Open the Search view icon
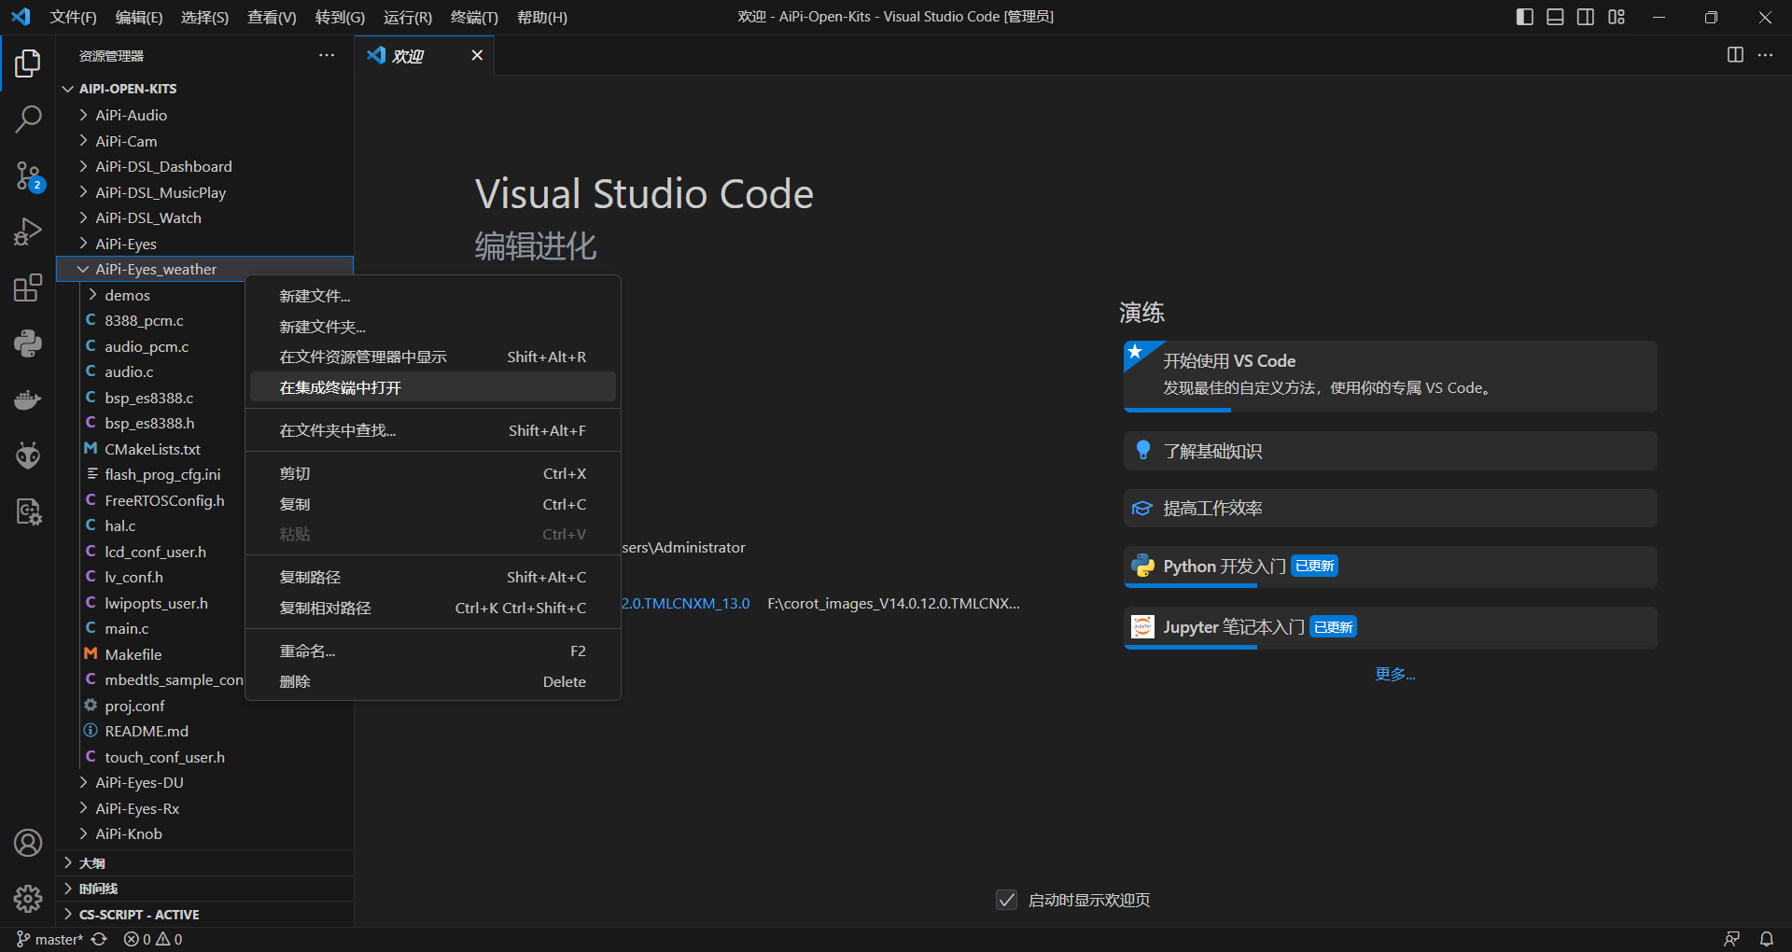 point(28,119)
